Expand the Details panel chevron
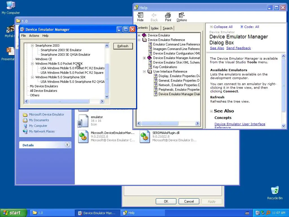Viewport: 289px width, 217px height. (x=67, y=145)
